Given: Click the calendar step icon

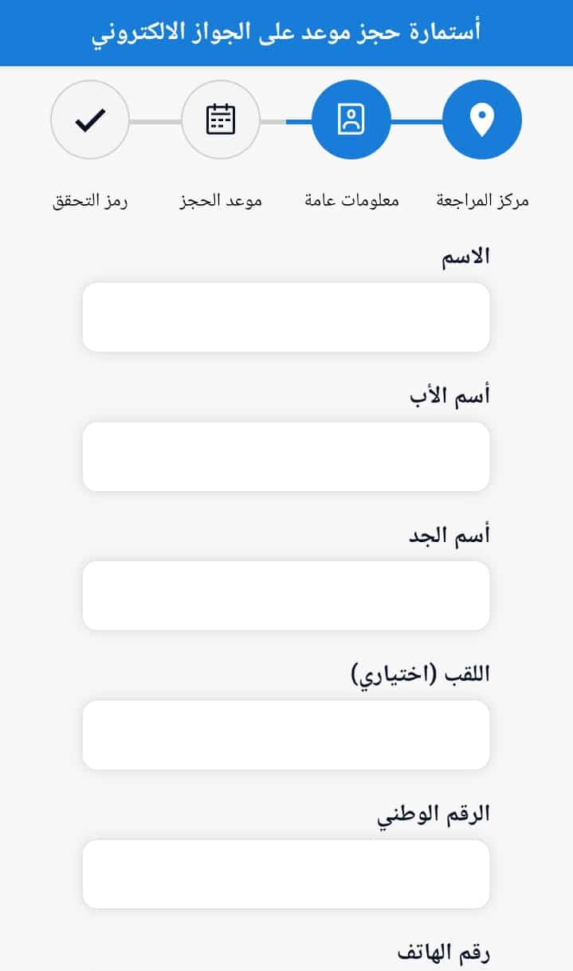Looking at the screenshot, I should click(x=221, y=120).
